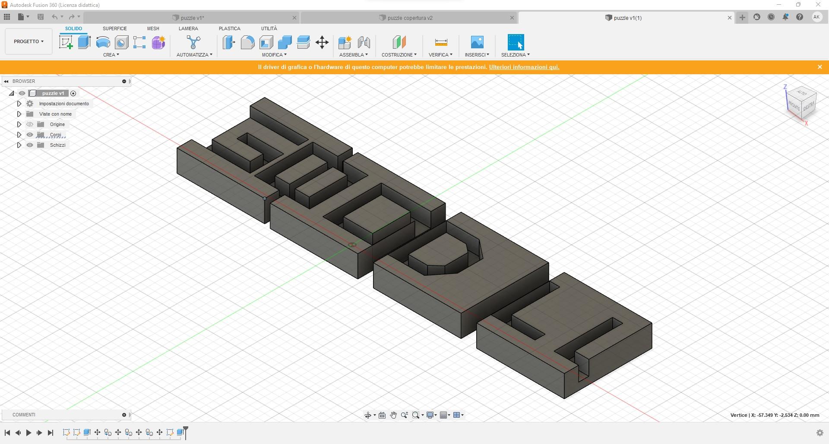Switch to the MESH tab
The image size is (829, 444).
pos(153,28)
